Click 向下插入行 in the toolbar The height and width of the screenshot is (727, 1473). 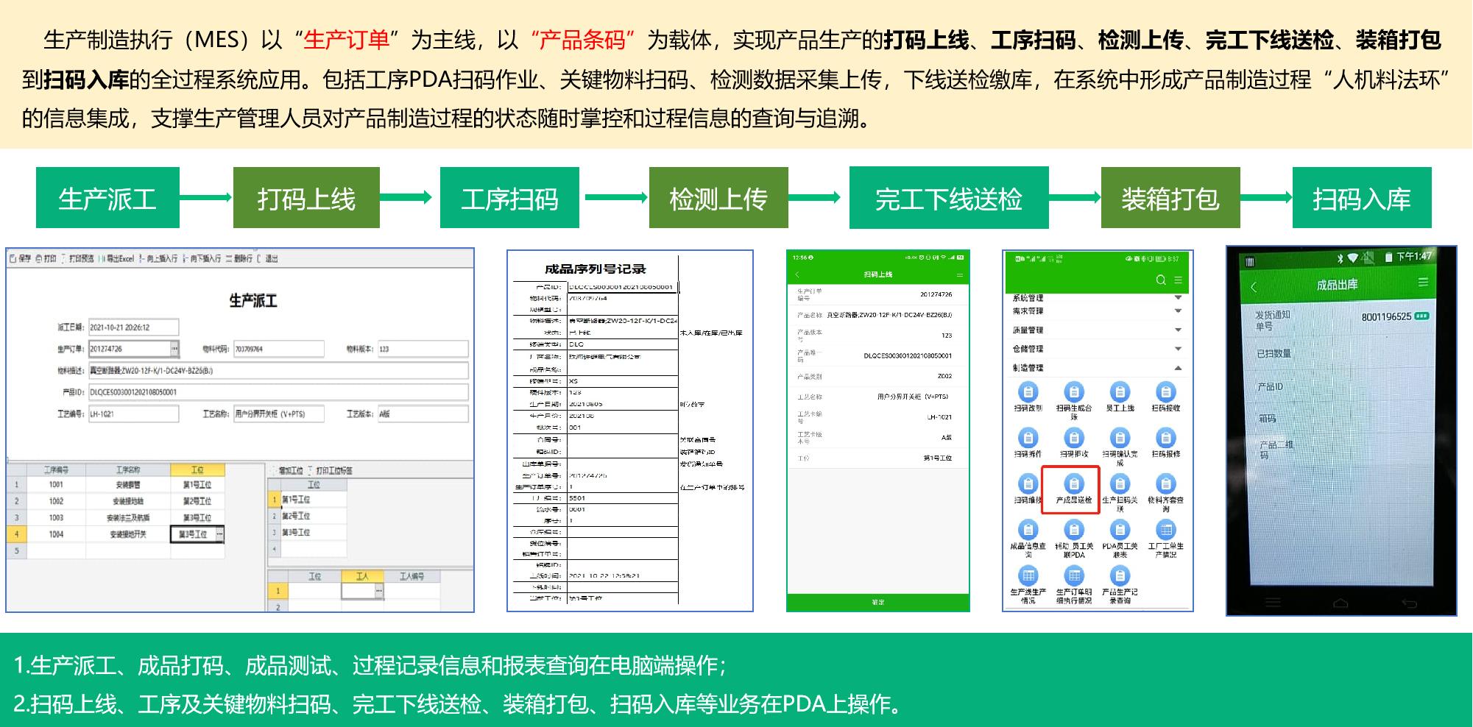[x=203, y=259]
